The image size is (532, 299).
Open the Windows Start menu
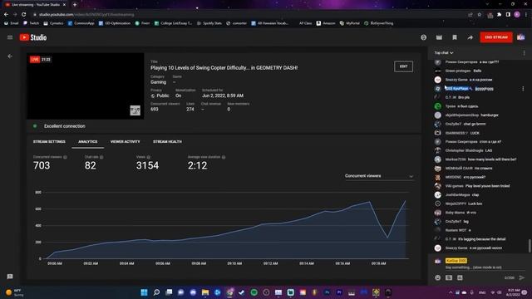(144, 292)
